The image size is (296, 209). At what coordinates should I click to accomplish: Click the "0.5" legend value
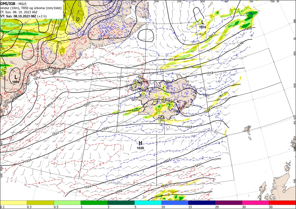56,207
